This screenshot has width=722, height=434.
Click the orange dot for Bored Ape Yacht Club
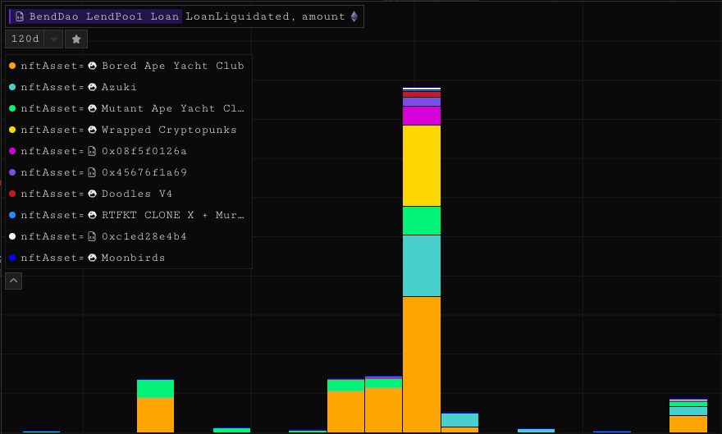click(12, 66)
